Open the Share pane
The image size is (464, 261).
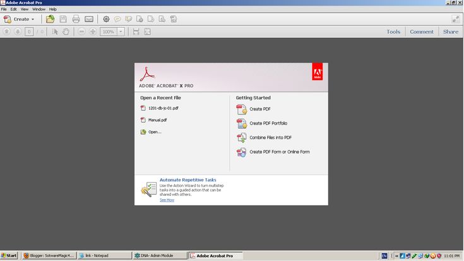pyautogui.click(x=450, y=32)
